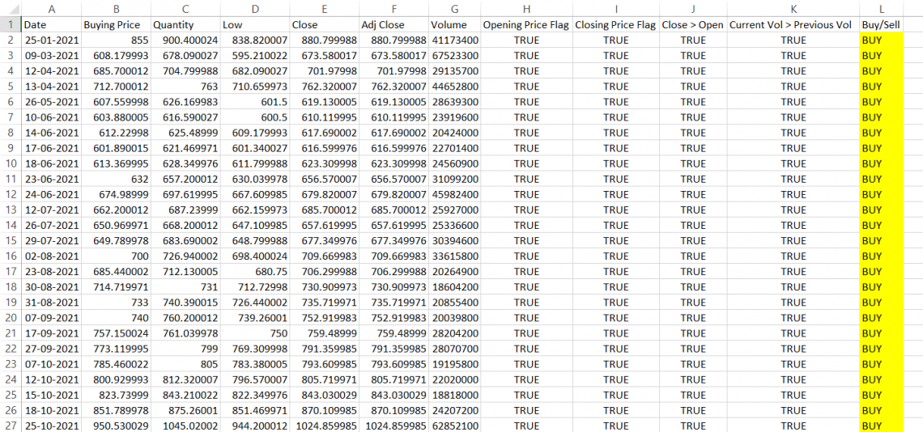
Task: Click the volume cell 67523300
Action: [x=454, y=56]
